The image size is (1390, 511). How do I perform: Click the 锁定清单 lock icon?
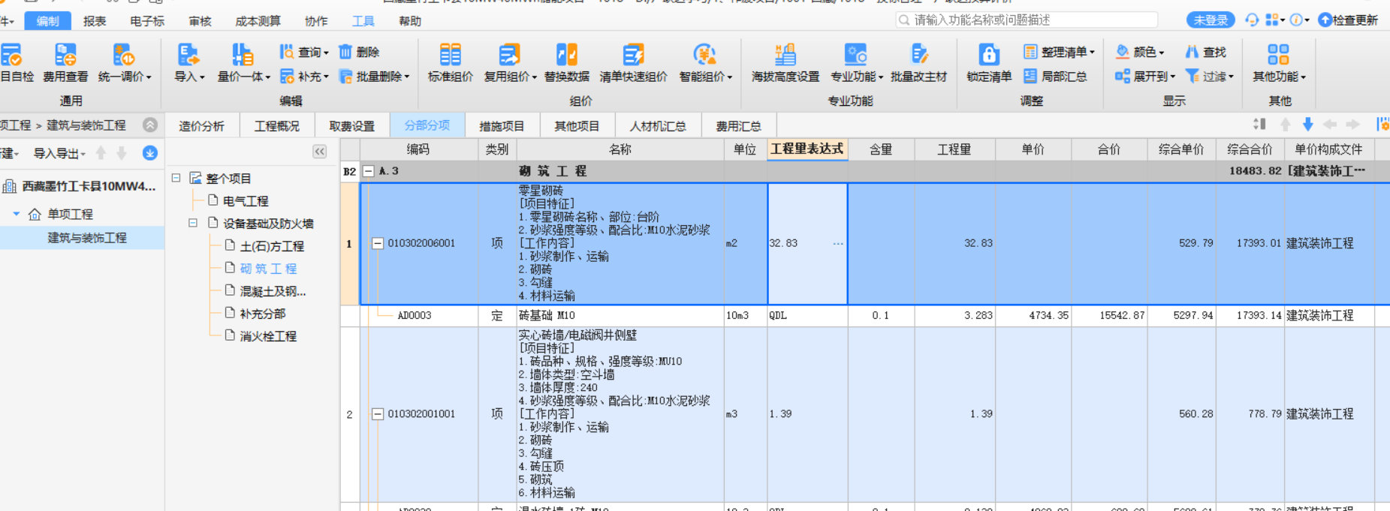click(989, 55)
